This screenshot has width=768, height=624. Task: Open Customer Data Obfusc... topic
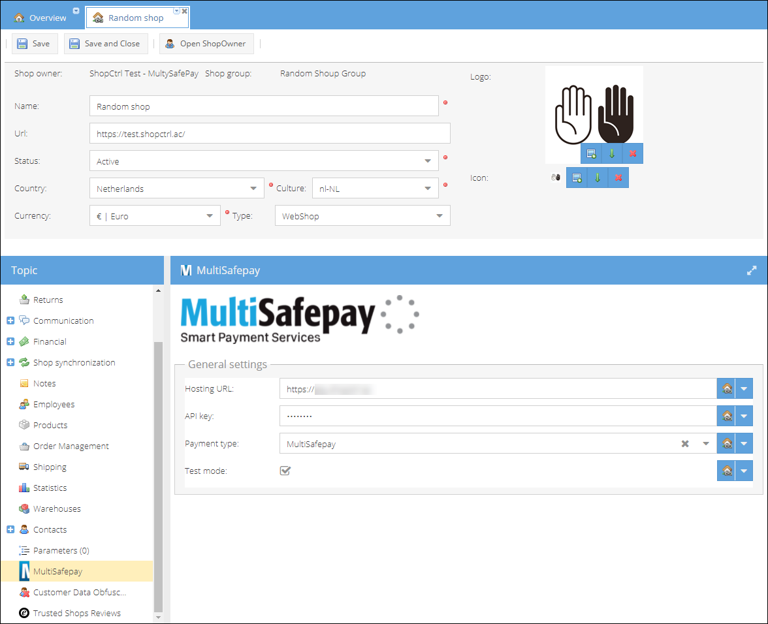tap(80, 592)
